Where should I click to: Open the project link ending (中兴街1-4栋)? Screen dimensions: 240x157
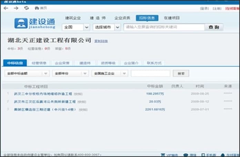(x=45, y=110)
